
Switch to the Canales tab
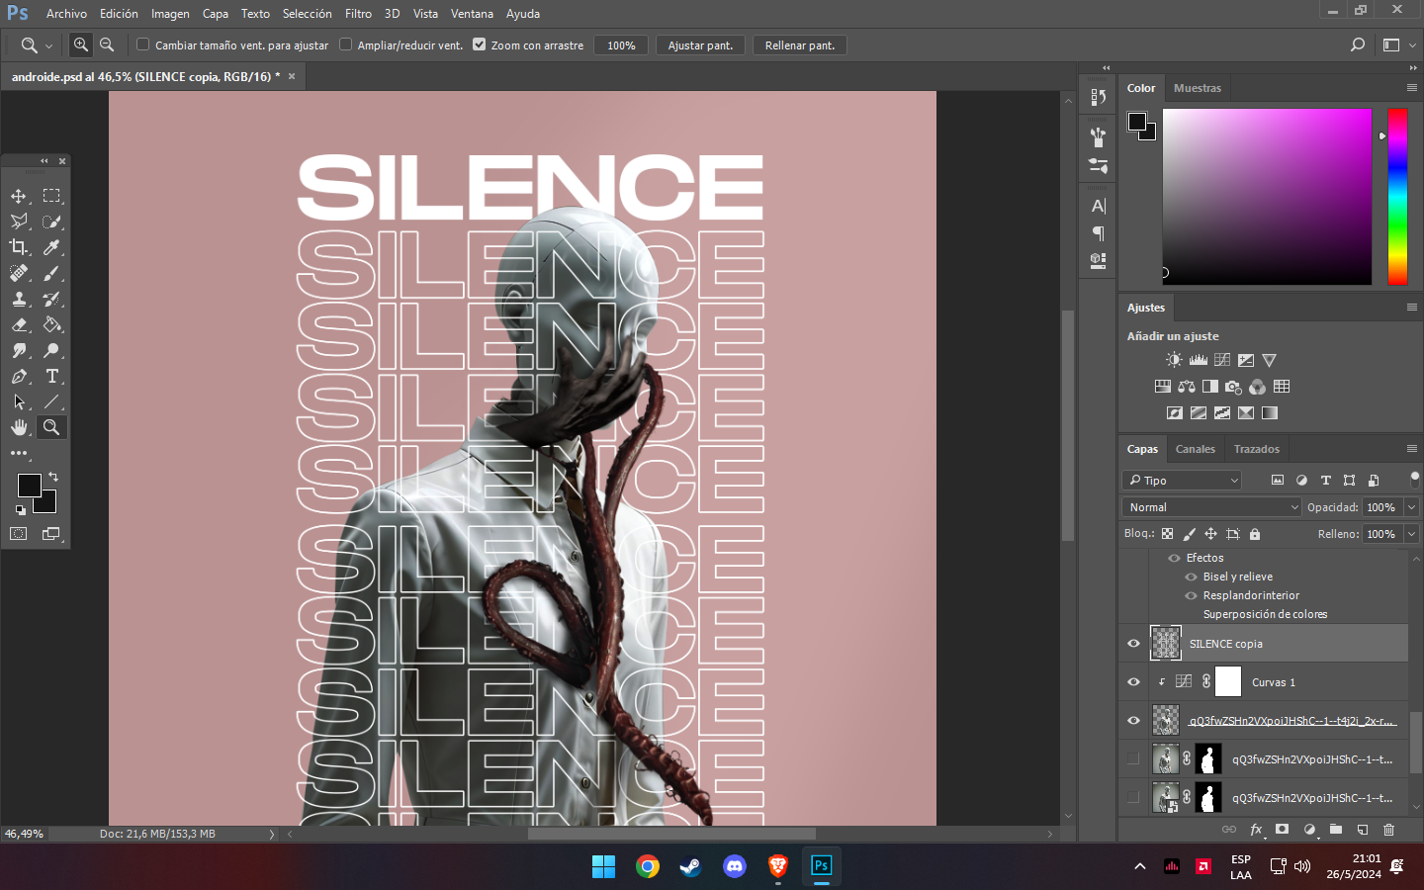pyautogui.click(x=1195, y=449)
